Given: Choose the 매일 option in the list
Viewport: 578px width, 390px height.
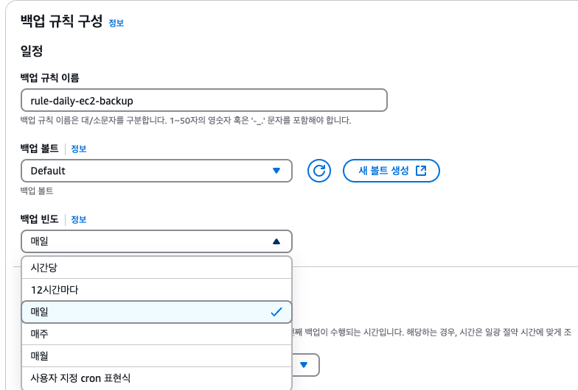Looking at the screenshot, I should 156,312.
